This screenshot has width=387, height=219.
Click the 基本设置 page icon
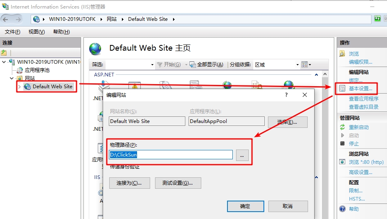pos(342,88)
